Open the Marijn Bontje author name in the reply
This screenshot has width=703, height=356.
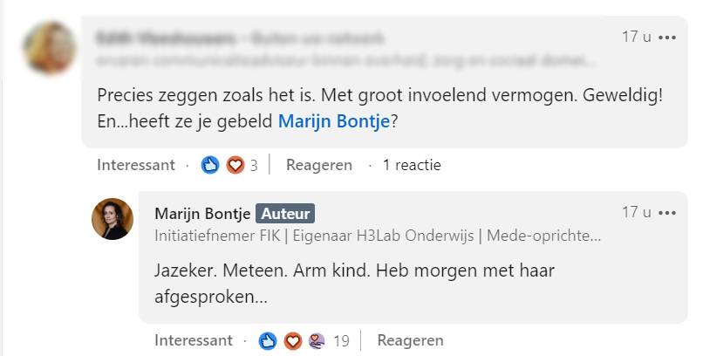coord(202,214)
